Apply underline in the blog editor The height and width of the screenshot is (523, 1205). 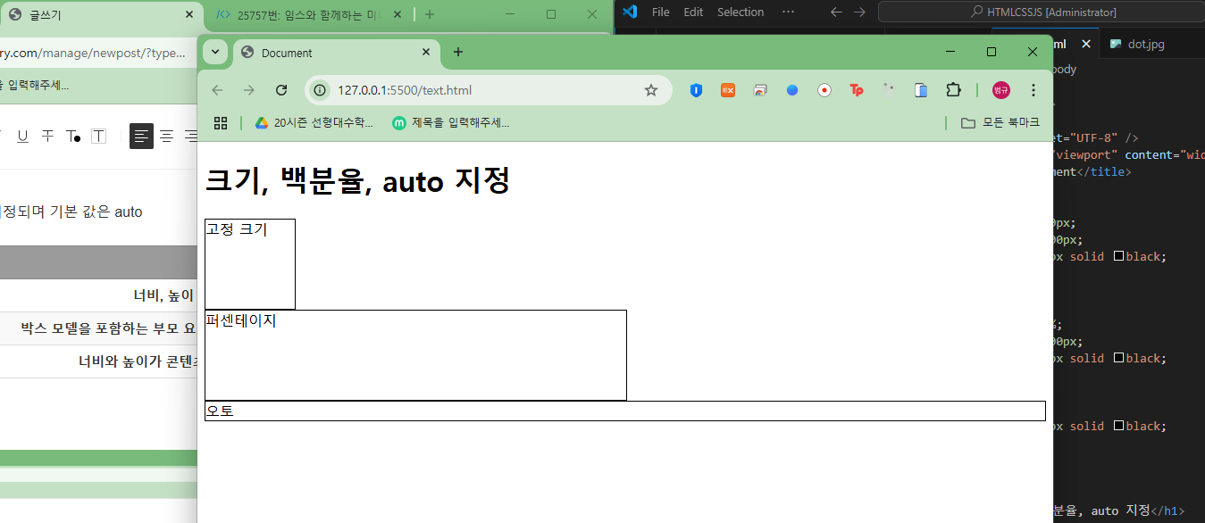(22, 137)
